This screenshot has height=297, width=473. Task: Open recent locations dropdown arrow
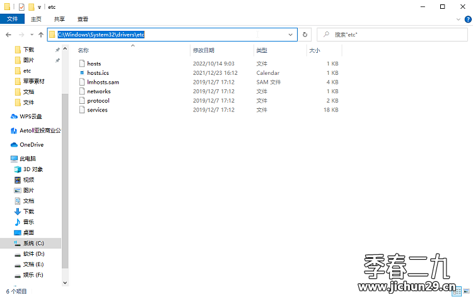pos(32,35)
